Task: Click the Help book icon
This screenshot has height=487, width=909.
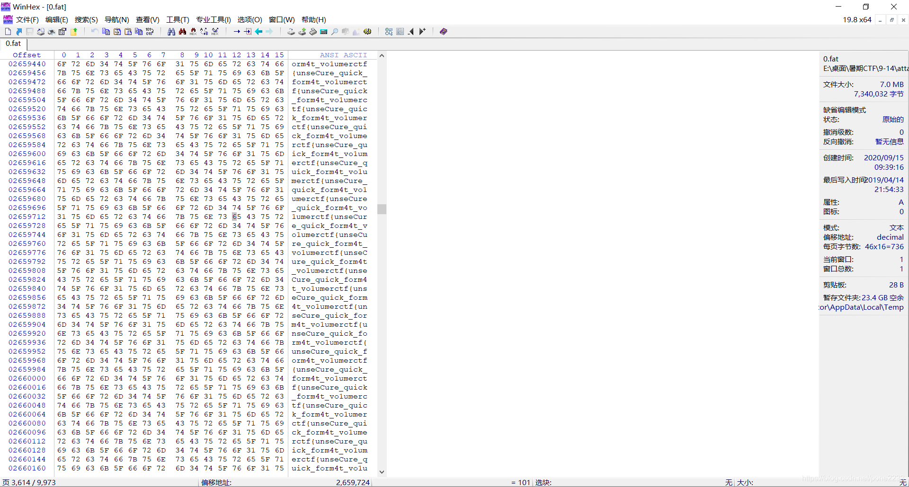Action: (444, 32)
